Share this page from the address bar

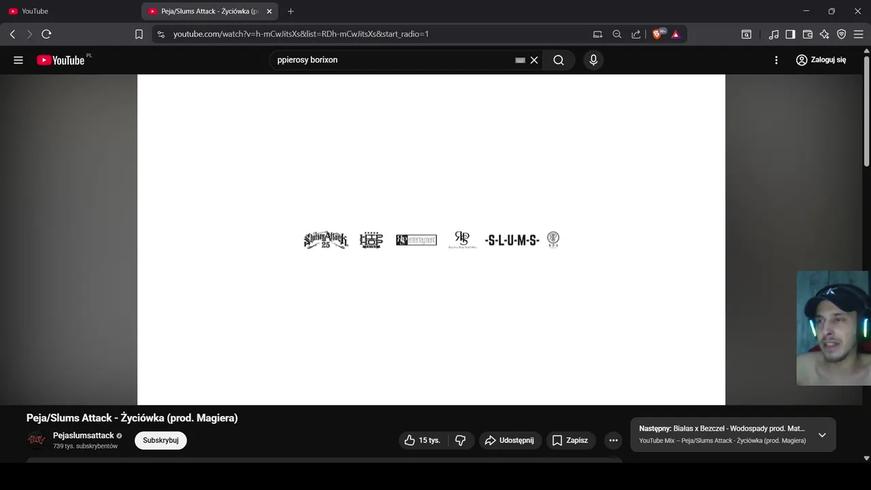(636, 34)
